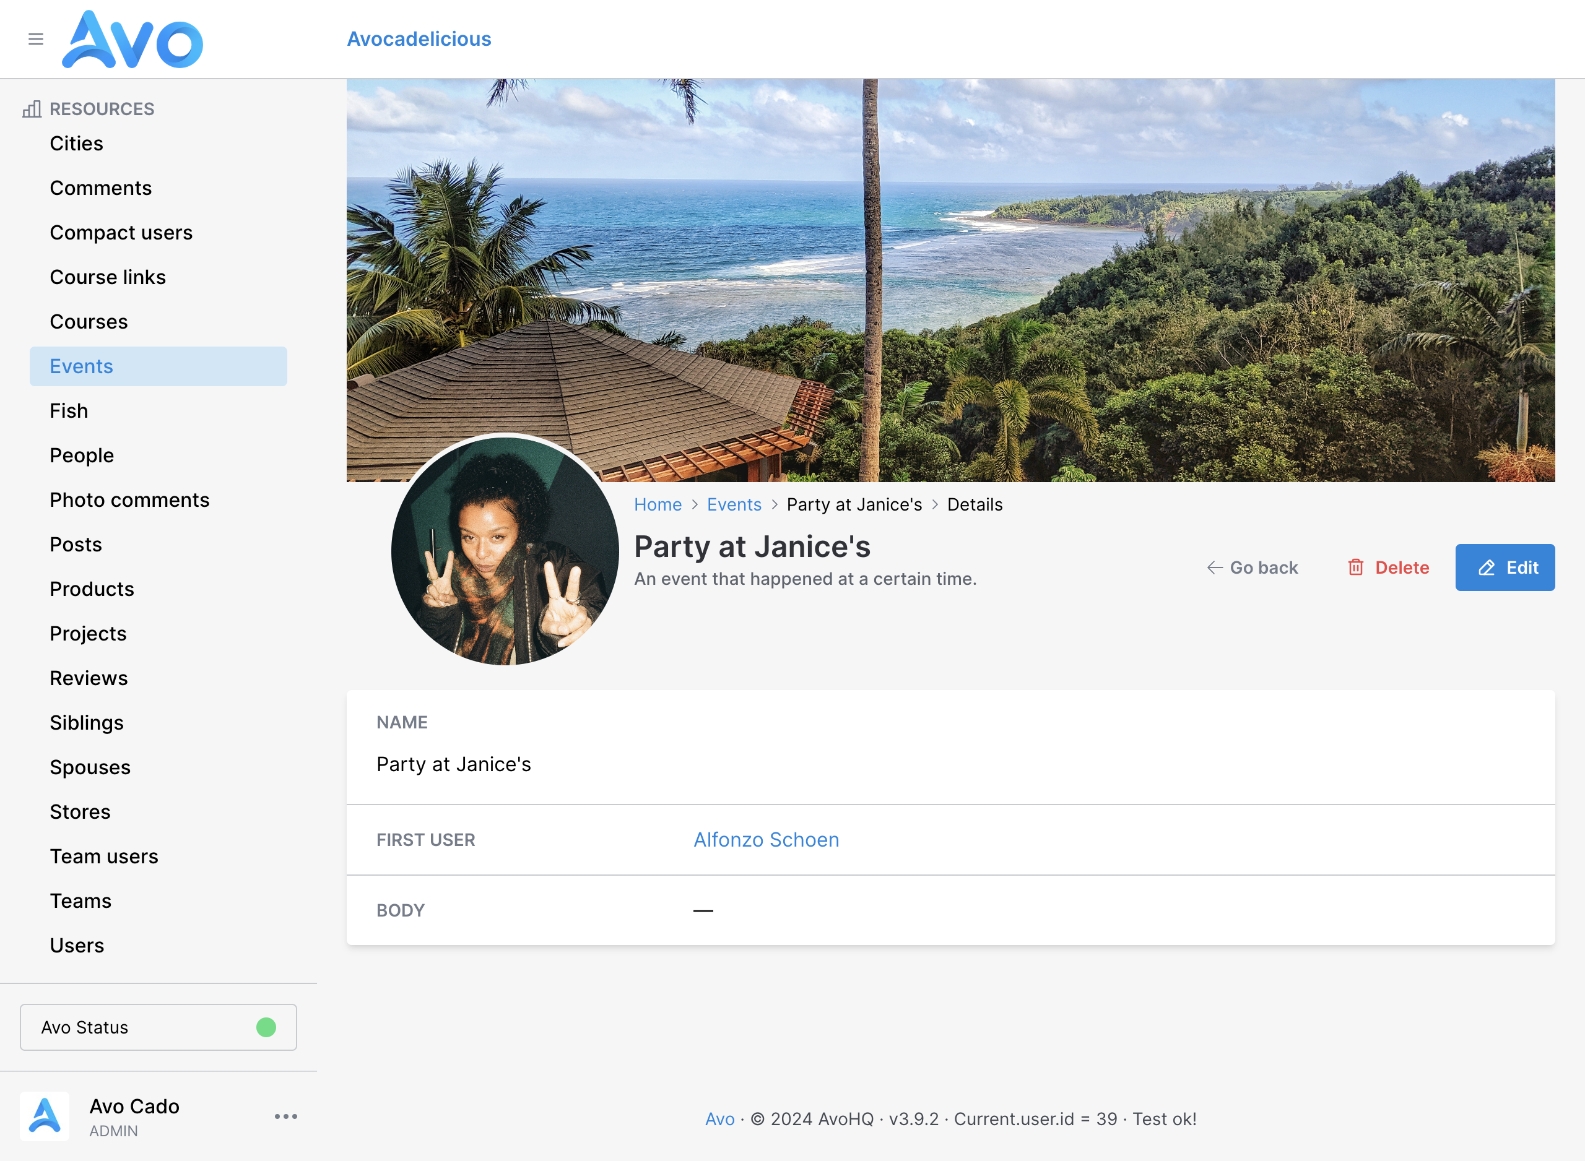This screenshot has height=1161, width=1585.
Task: Click the Details breadcrumb text
Action: [975, 504]
